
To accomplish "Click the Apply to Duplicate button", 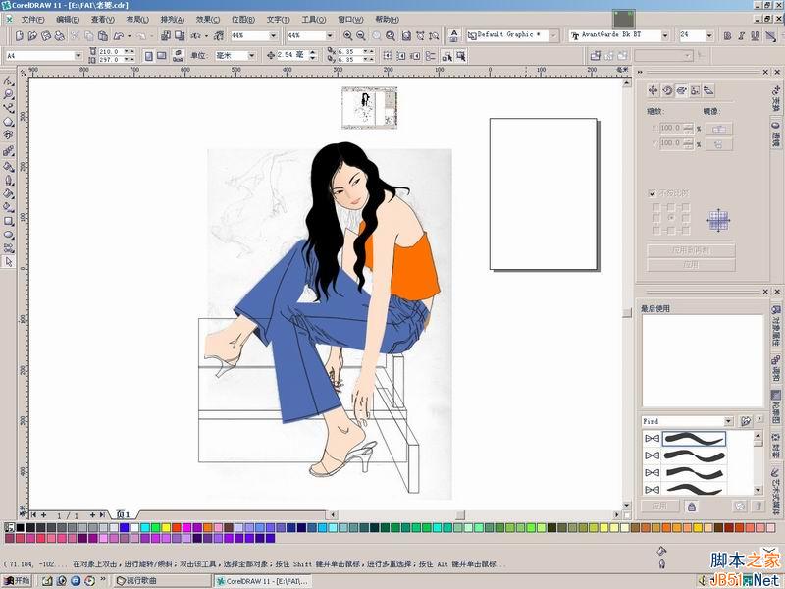I will 691,250.
